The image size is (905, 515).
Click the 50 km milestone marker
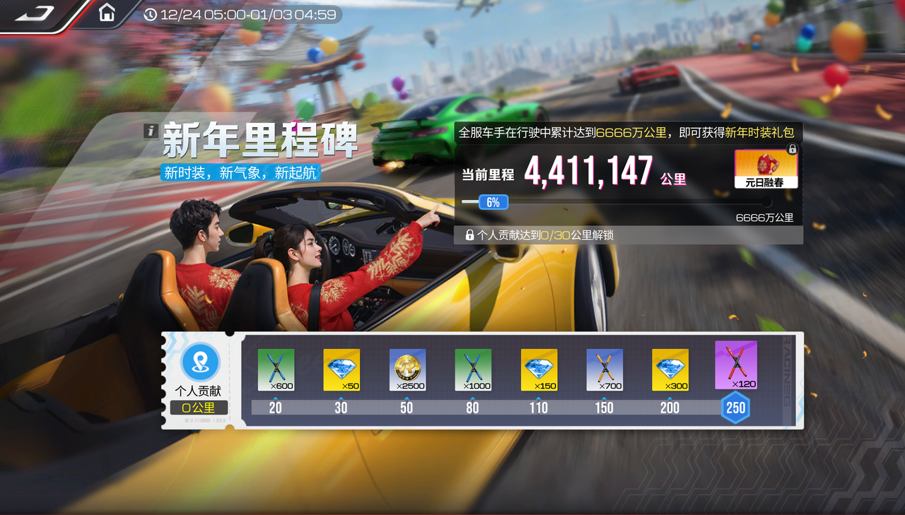click(407, 408)
